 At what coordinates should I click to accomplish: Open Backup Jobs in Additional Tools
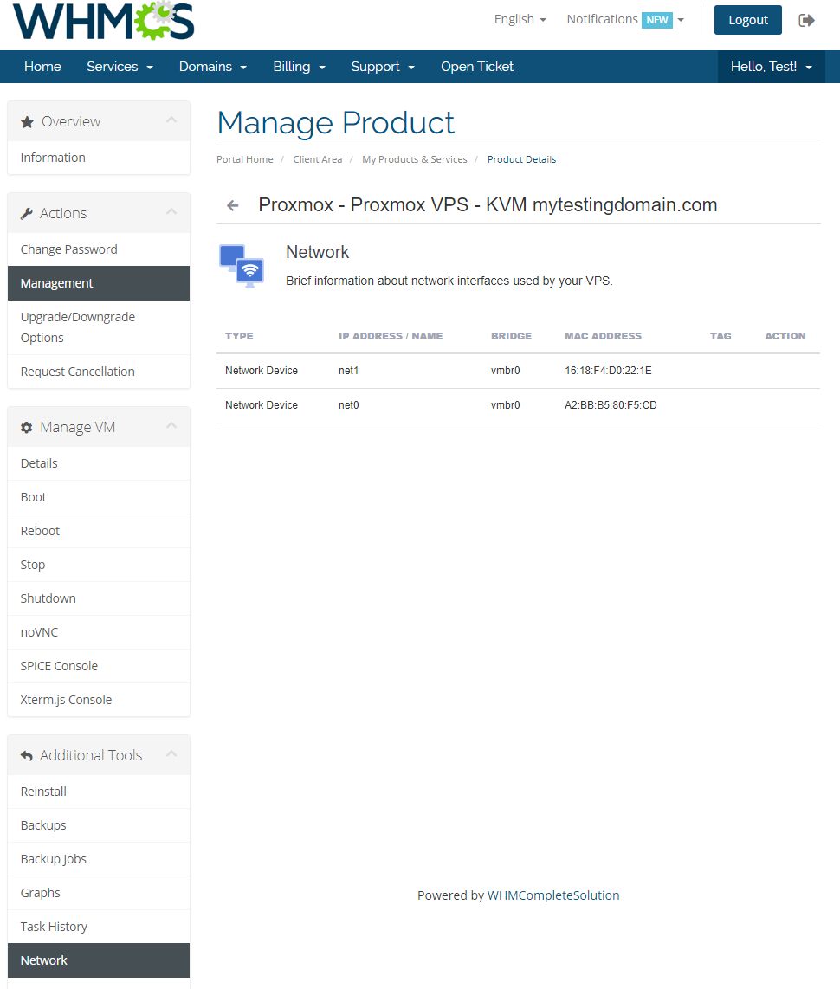pyautogui.click(x=99, y=859)
